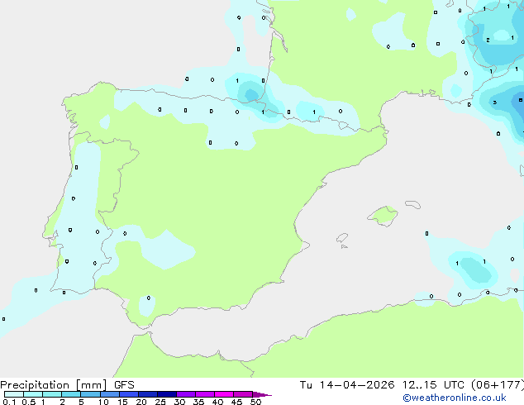Click the Ibiza island outline on the map
Screen dimensions: 524x405
tap(342, 238)
